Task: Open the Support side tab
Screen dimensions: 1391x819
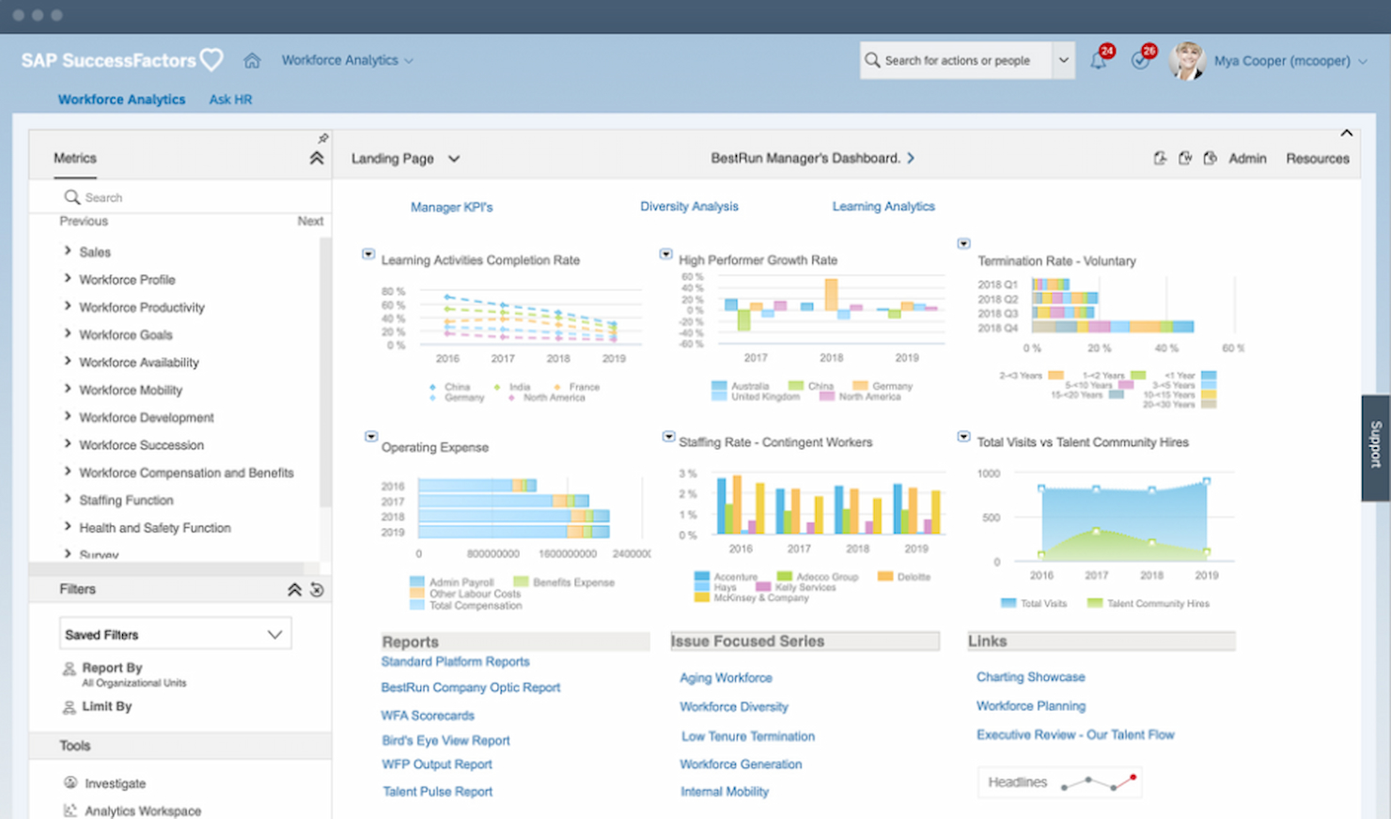Action: click(1375, 447)
